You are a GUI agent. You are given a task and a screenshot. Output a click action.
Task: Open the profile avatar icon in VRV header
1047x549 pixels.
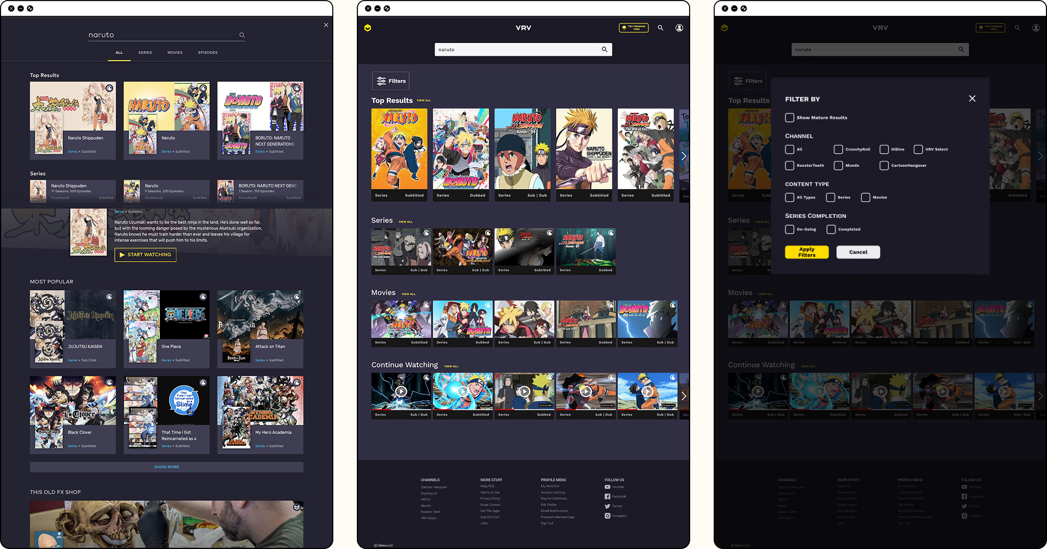click(x=679, y=28)
